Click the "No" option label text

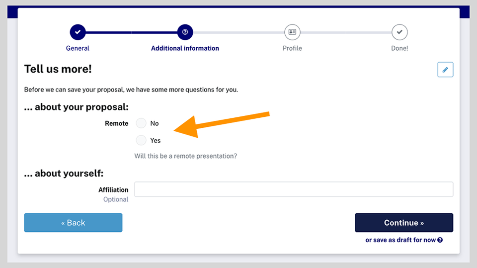pyautogui.click(x=155, y=123)
